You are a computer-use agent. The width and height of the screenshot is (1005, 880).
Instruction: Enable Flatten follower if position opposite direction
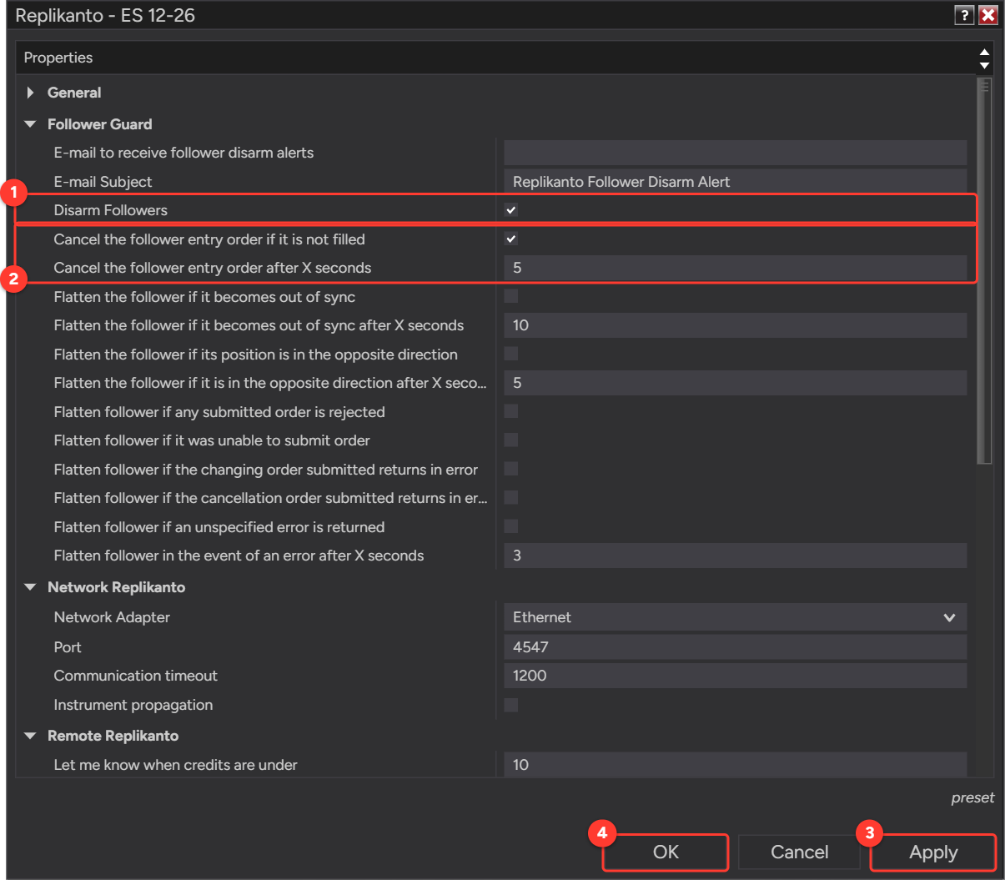click(x=511, y=354)
